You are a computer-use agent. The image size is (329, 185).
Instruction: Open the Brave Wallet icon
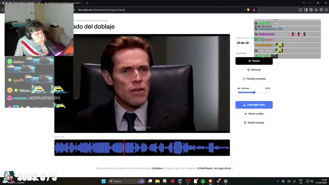[x=311, y=10]
